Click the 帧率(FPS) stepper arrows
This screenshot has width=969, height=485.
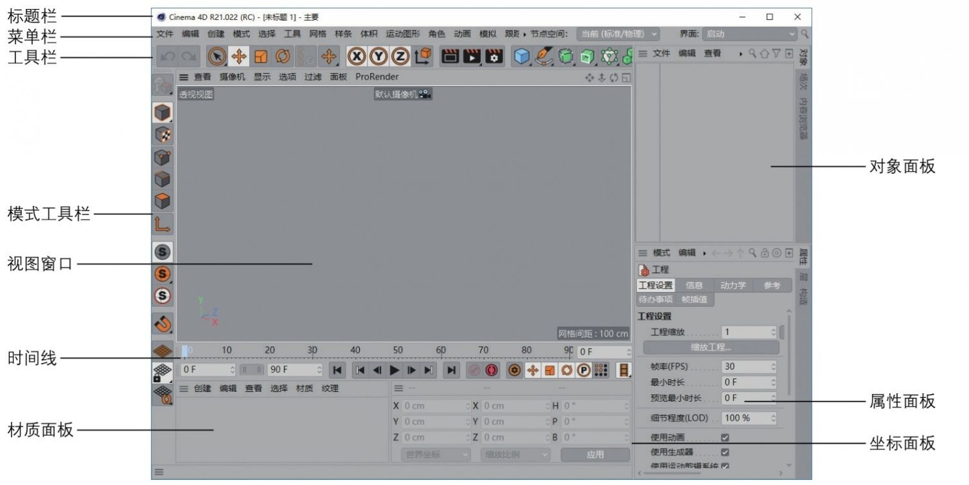pos(773,366)
